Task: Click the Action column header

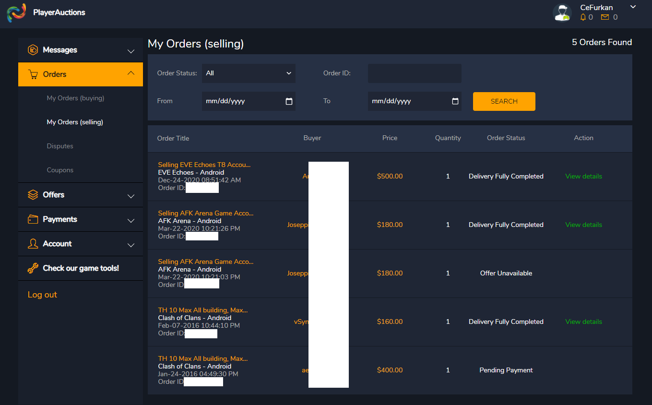Action: (583, 138)
